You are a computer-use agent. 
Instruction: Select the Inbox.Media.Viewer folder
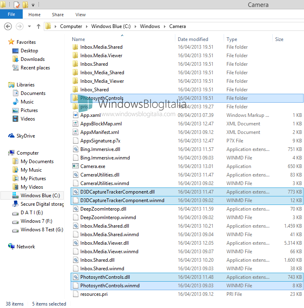click(x=101, y=56)
